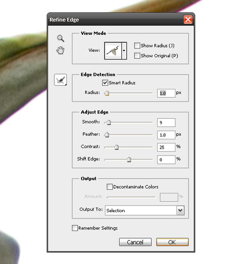Image resolution: width=241 pixels, height=264 pixels.
Task: Click the Shift Edge slider handle
Action: pyautogui.click(x=129, y=159)
